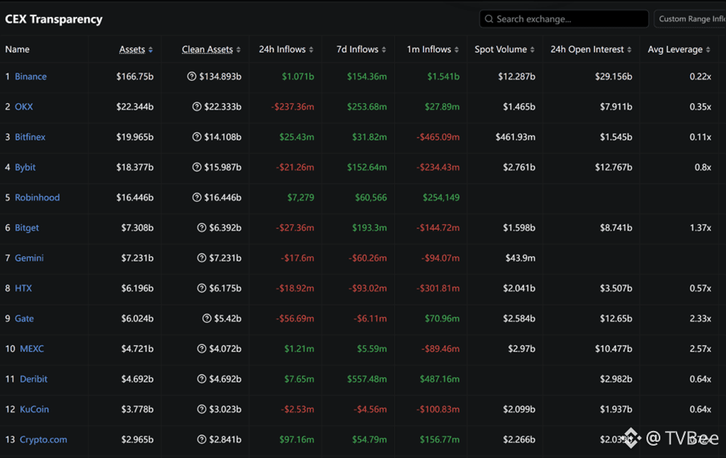
Task: Sort by 24h Inflows column
Action: coord(286,49)
